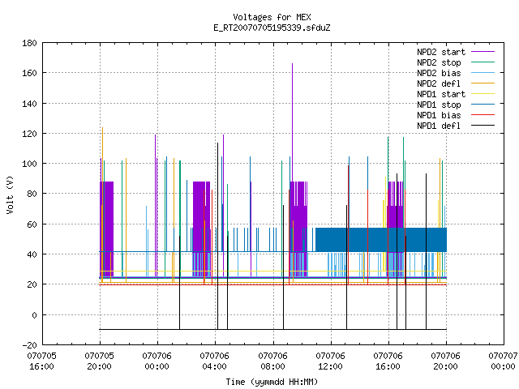Screen dimensions: 519x389
Task: Click the y-axis tick label 0
Action: 34,315
